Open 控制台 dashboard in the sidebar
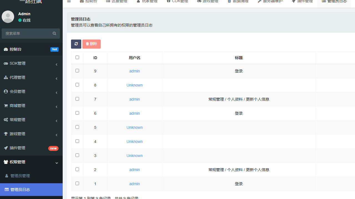Image resolution: width=355 pixels, height=199 pixels. tap(31, 49)
